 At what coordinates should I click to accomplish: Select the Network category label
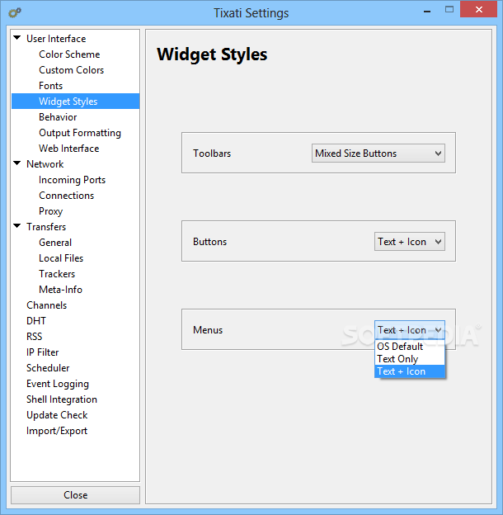tap(45, 164)
